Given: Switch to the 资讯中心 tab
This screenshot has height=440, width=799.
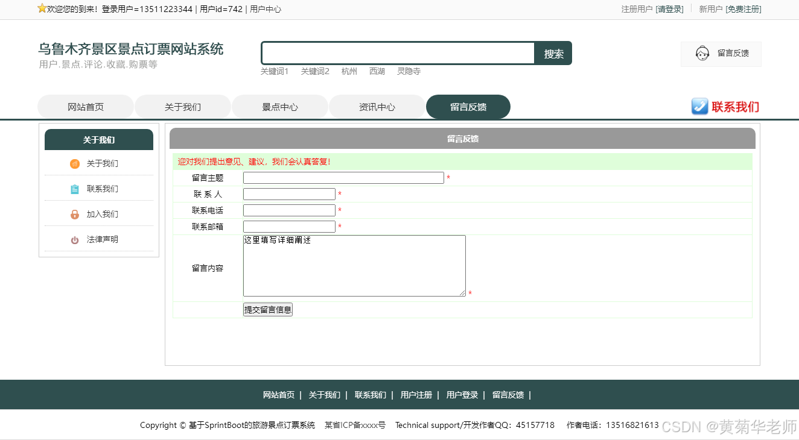Looking at the screenshot, I should (x=377, y=107).
